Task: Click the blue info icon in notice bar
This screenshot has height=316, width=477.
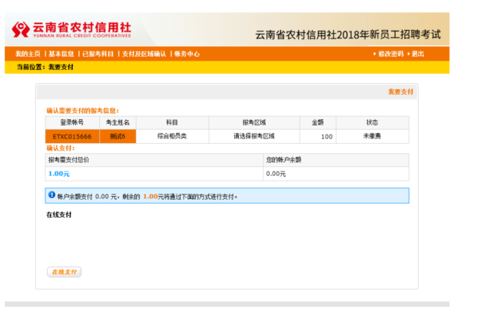Action: (51, 195)
